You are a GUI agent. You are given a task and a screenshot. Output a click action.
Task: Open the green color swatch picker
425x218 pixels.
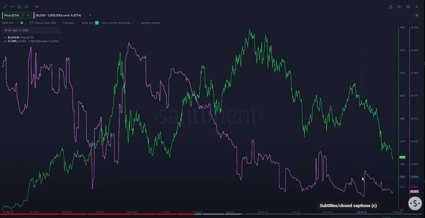[x=23, y=23]
